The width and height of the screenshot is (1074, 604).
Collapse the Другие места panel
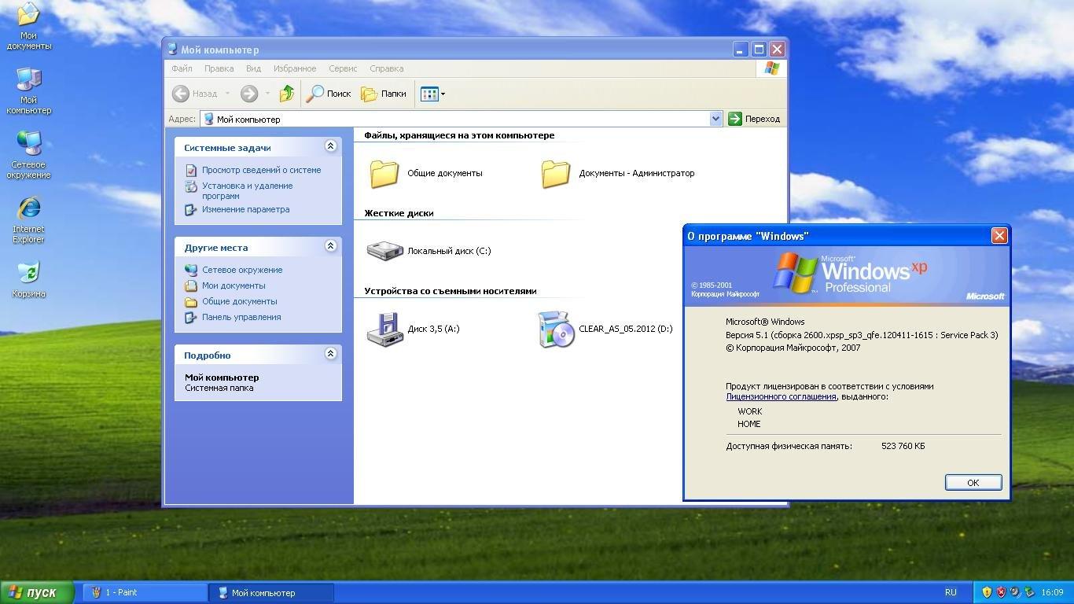330,246
